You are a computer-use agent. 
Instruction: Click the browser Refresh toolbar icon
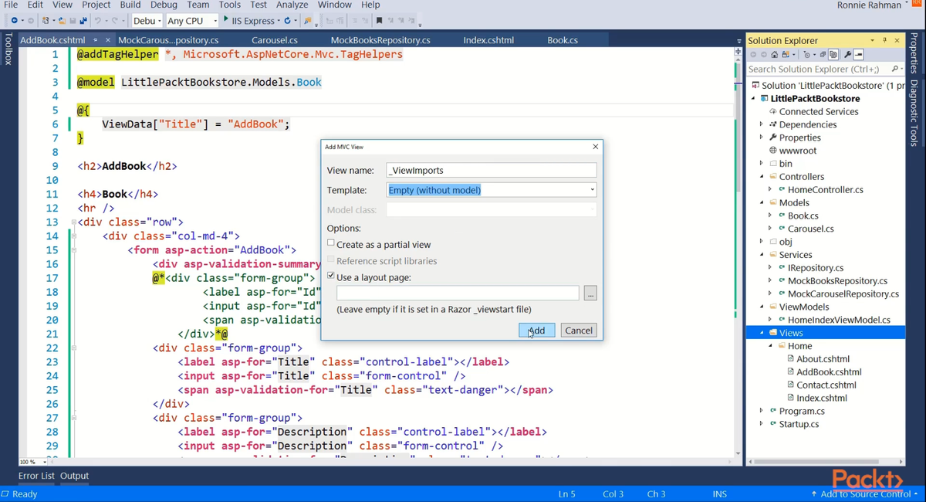287,20
